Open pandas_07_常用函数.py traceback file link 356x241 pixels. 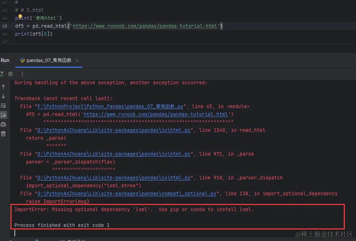(x=110, y=106)
